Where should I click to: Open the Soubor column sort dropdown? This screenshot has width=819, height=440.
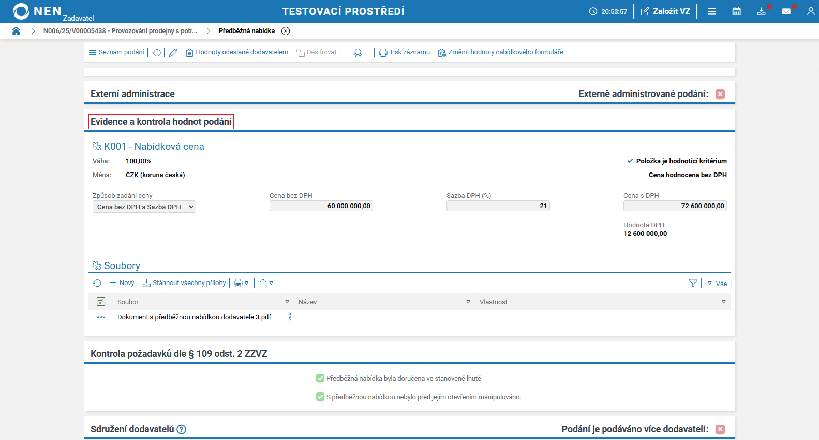(287, 302)
